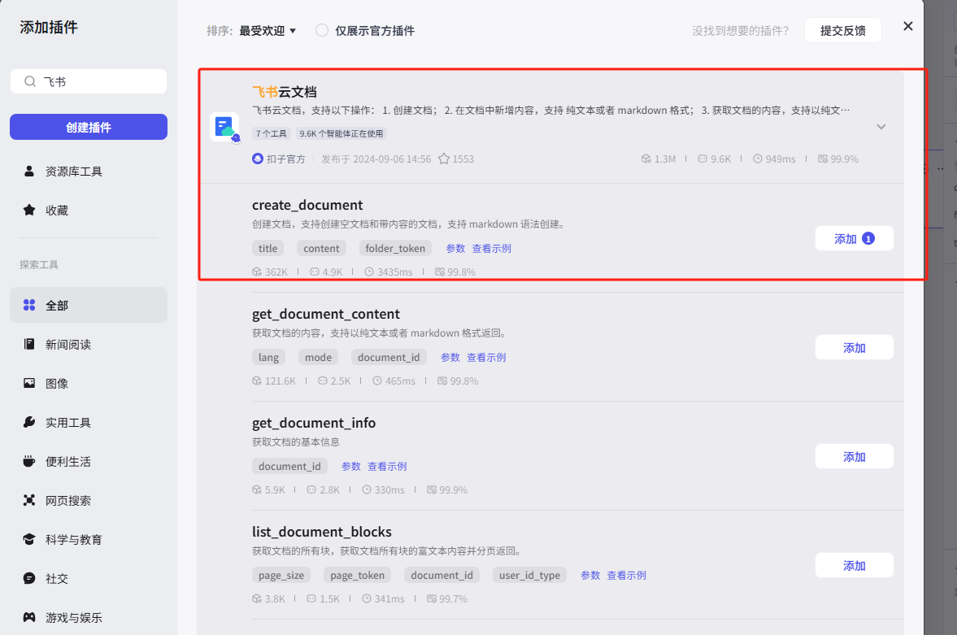Viewport: 957px width, 635px height.
Task: Click the 飞书云文档 plugin logo icon
Action: (x=224, y=127)
